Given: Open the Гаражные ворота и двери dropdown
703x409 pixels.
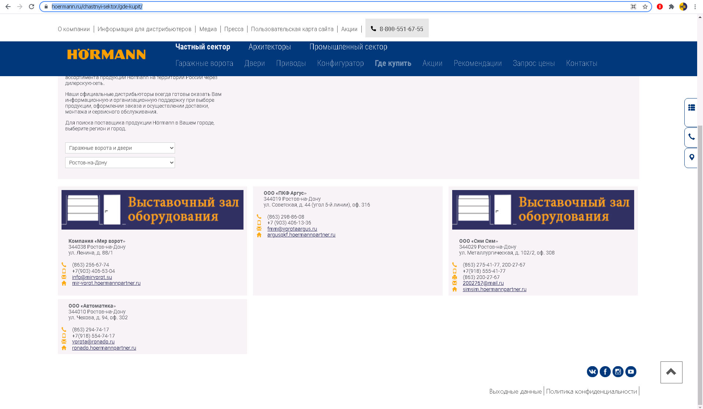Looking at the screenshot, I should pos(120,148).
